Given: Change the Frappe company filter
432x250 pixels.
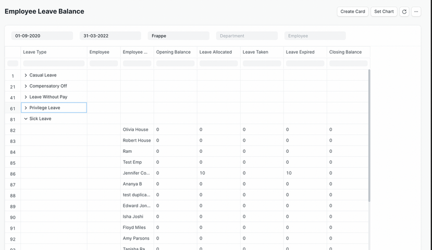Looking at the screenshot, I should coord(178,36).
